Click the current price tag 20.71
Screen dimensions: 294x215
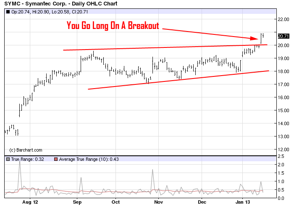click(283, 36)
